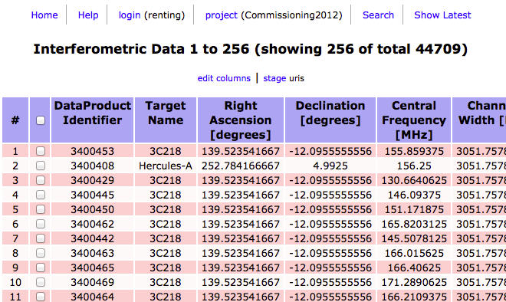Open the Home link
The image size is (506, 302).
pos(44,15)
